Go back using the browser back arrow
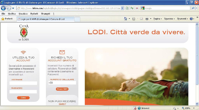This screenshot has height=110, width=199. tap(3, 8)
